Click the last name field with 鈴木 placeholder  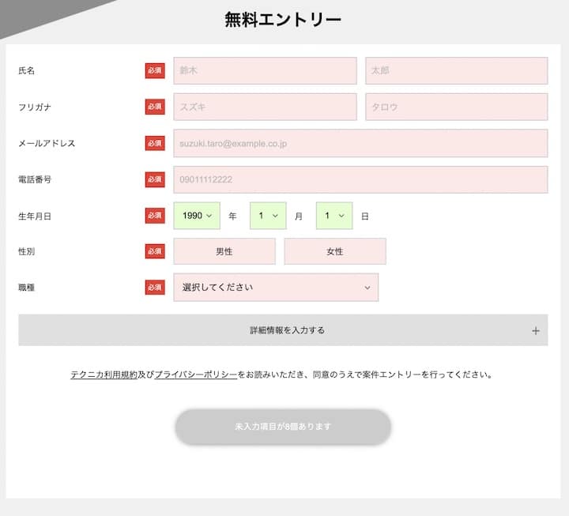point(265,70)
